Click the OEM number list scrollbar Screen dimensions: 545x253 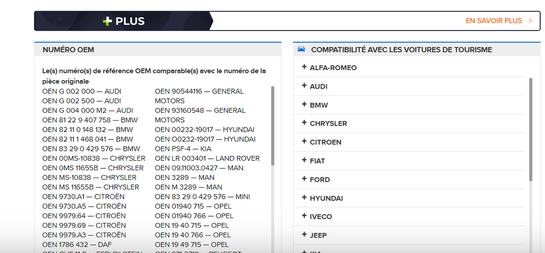click(x=272, y=125)
